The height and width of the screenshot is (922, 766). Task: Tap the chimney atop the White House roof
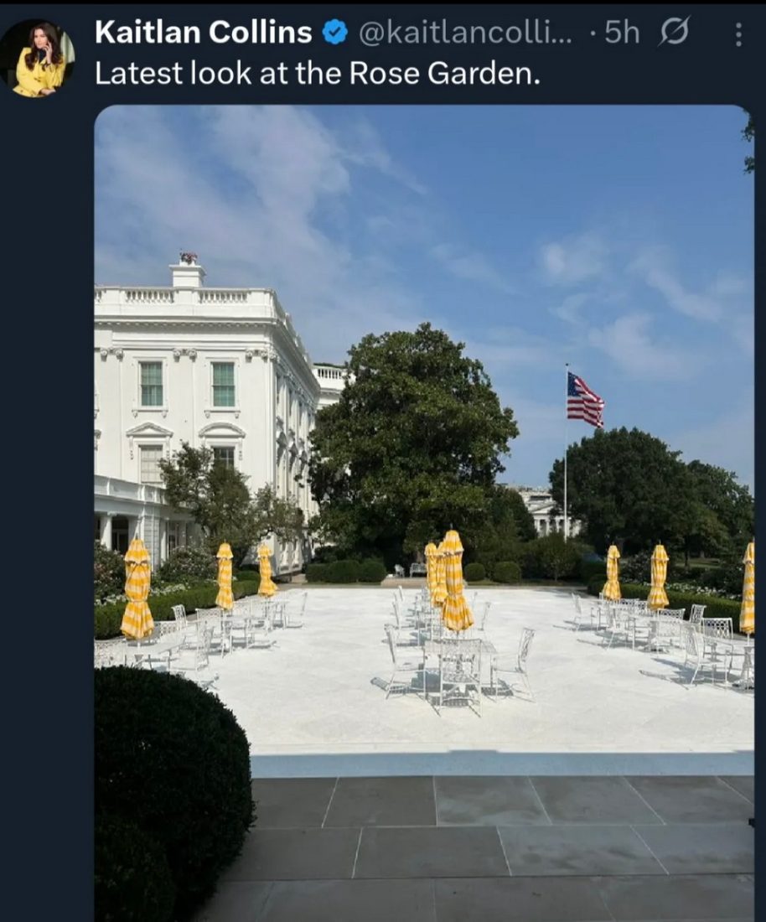point(188,271)
